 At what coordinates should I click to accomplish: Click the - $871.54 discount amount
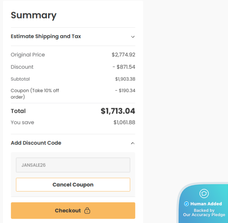pyautogui.click(x=124, y=67)
